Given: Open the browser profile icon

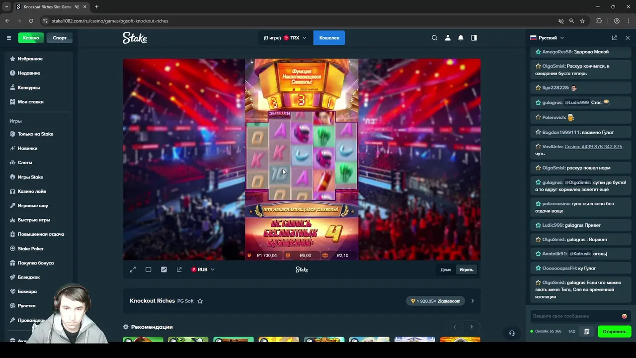Looking at the screenshot, I should tap(617, 21).
